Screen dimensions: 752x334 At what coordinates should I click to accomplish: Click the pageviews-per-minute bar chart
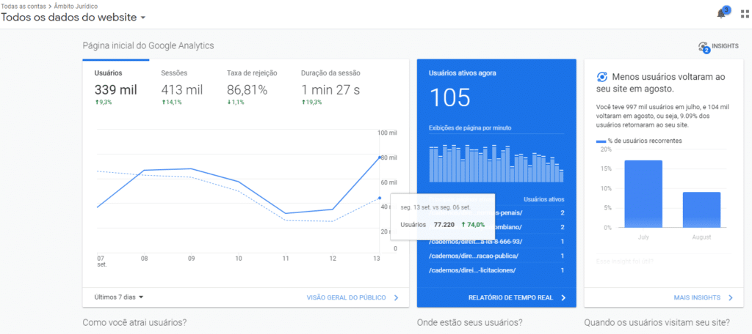point(496,163)
